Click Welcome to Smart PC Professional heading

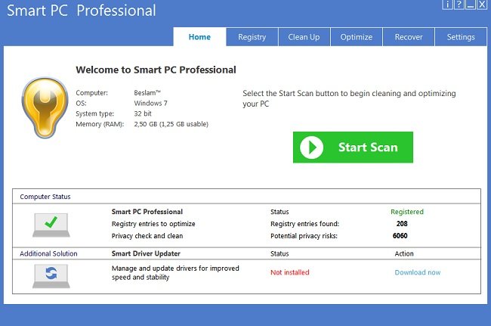pos(156,70)
